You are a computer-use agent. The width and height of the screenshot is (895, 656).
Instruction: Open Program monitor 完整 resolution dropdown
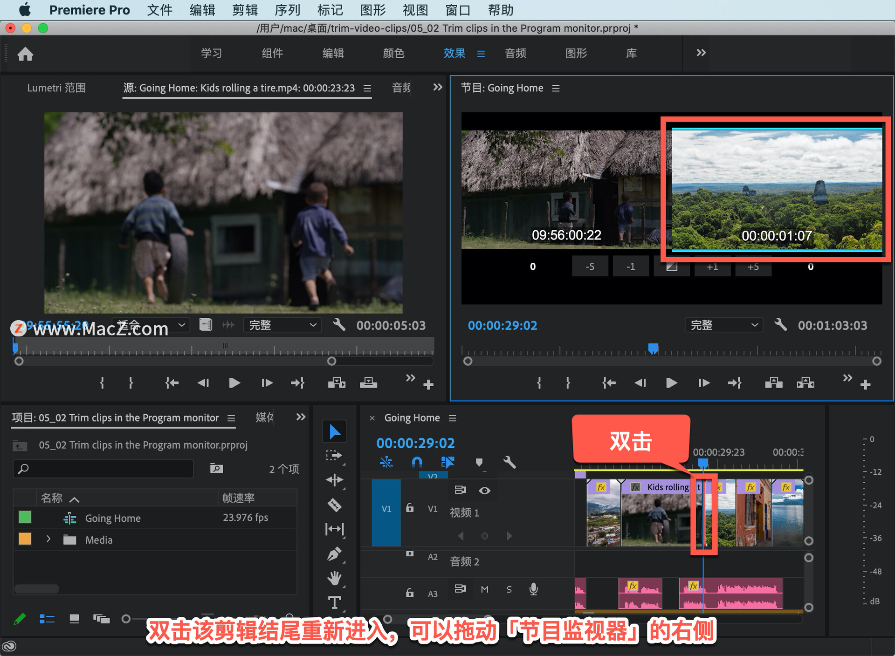723,325
